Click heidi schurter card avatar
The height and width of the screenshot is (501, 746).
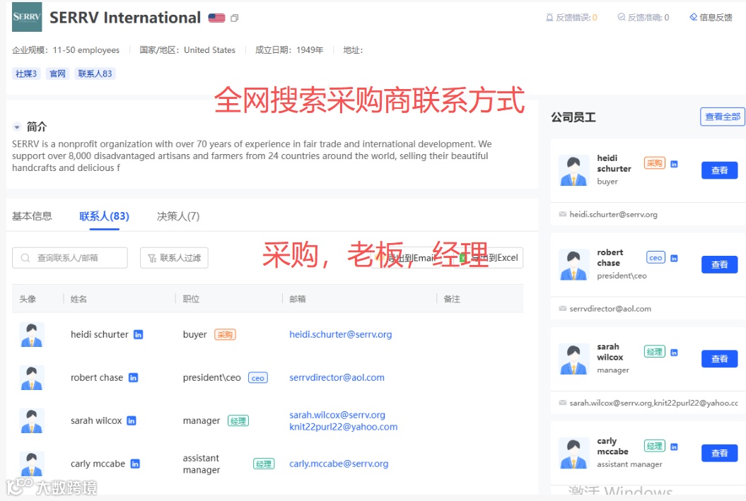(573, 170)
